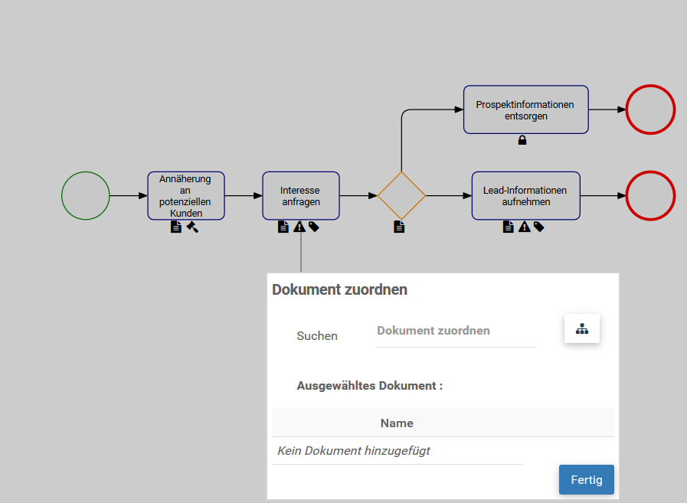The height and width of the screenshot is (503, 687).
Task: Select the orange gateway diamond
Action: (401, 196)
